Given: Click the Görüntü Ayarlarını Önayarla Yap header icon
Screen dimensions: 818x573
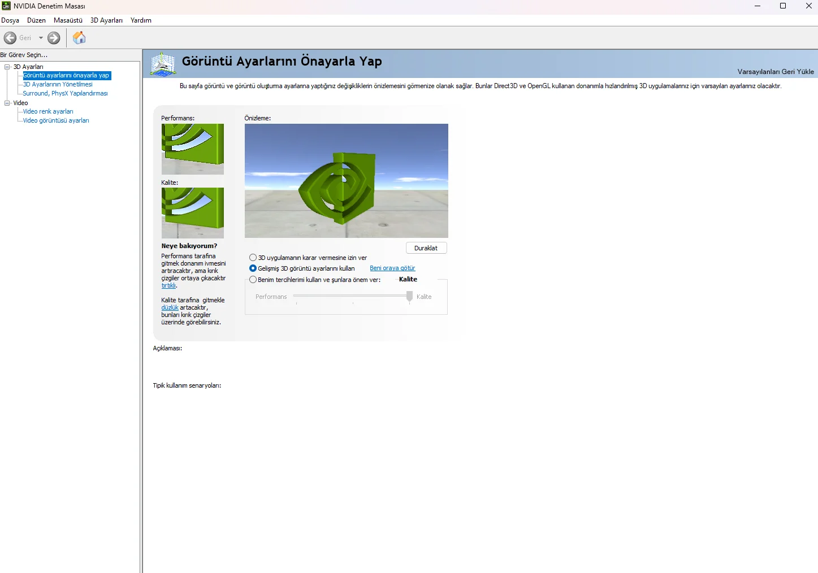Looking at the screenshot, I should pyautogui.click(x=163, y=64).
